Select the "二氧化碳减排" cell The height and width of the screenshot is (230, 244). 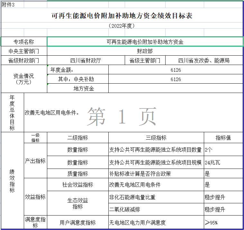click(x=156, y=209)
